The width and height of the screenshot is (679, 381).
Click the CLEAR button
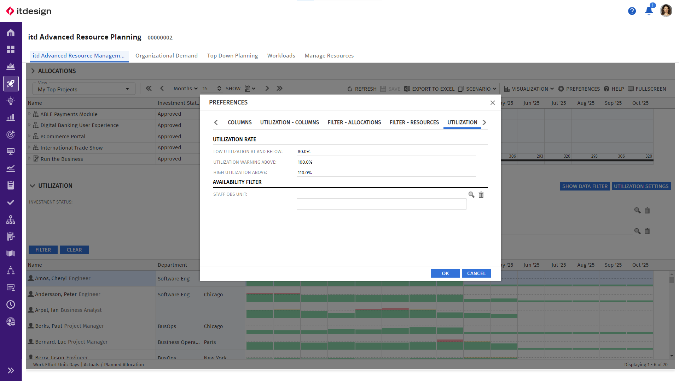coord(74,250)
